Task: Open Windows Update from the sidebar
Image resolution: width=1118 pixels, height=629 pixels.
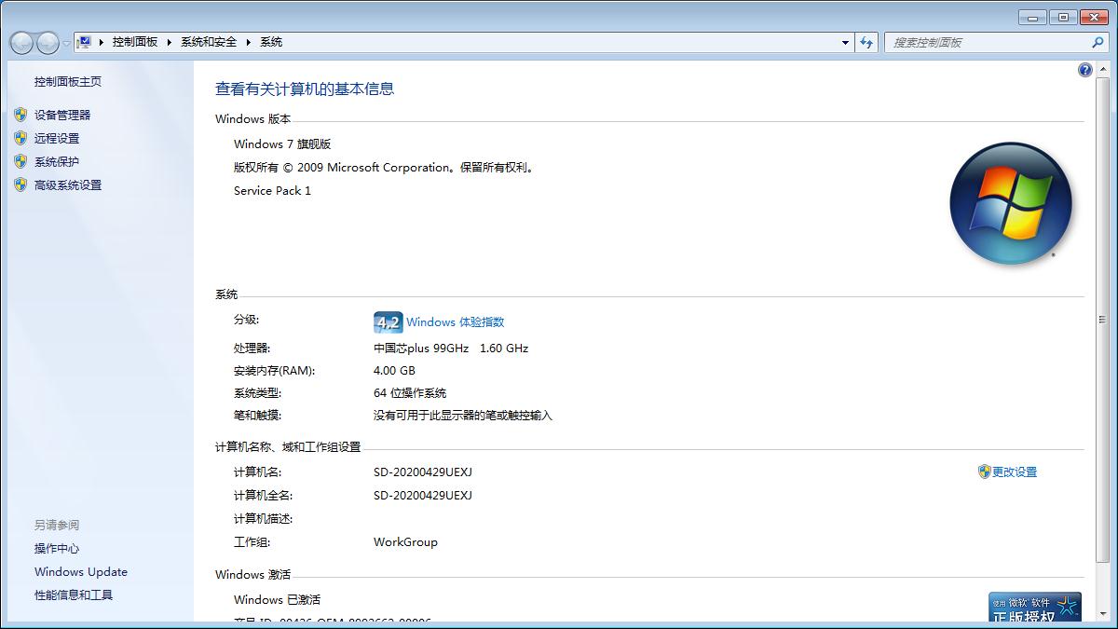Action: (x=81, y=571)
